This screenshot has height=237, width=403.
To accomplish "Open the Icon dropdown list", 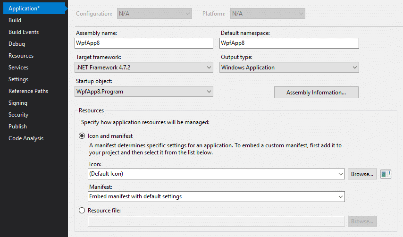I will [216, 174].
